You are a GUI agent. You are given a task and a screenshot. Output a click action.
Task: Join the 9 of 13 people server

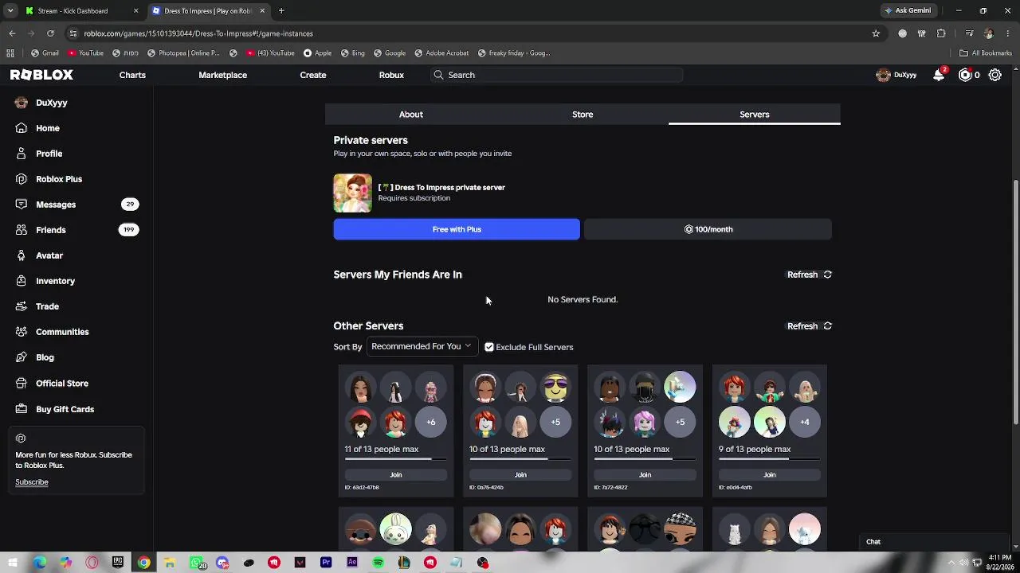click(x=770, y=475)
